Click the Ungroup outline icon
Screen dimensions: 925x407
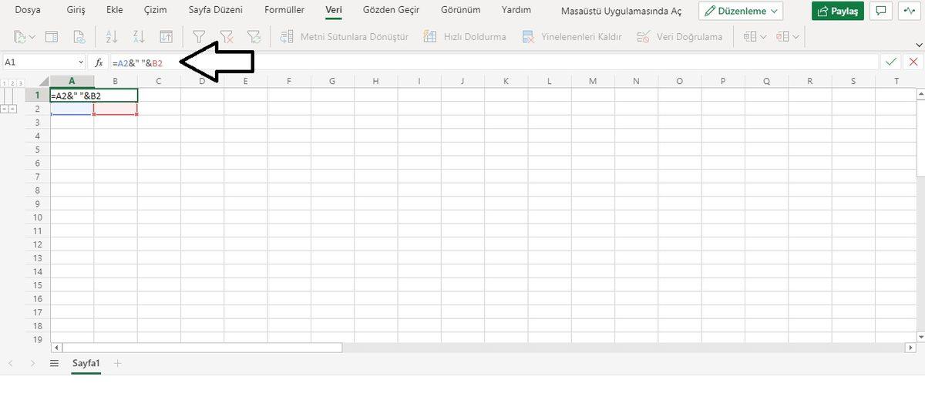[x=782, y=36]
